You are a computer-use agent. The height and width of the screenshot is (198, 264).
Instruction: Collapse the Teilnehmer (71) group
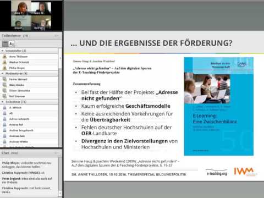(x=2, y=102)
